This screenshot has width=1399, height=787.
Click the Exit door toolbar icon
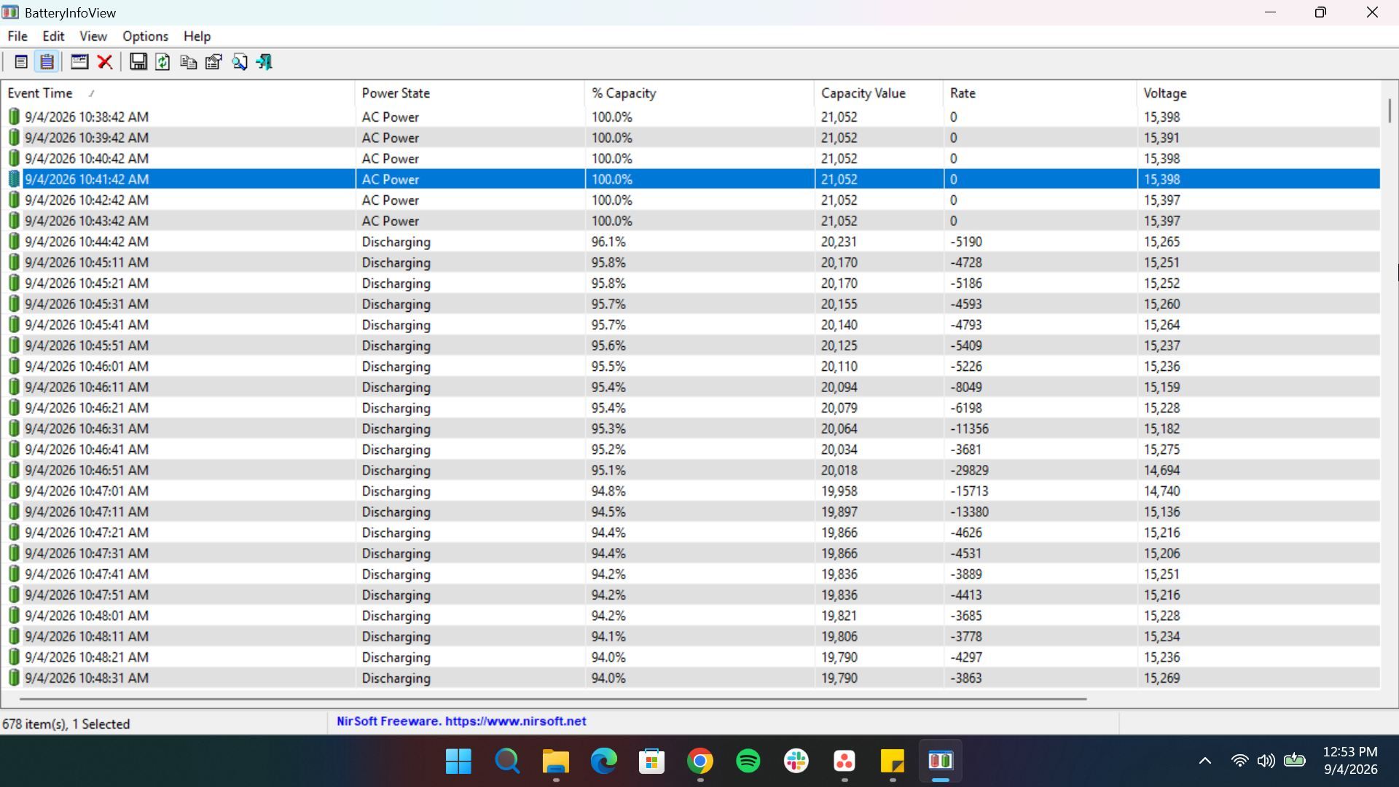click(x=264, y=62)
